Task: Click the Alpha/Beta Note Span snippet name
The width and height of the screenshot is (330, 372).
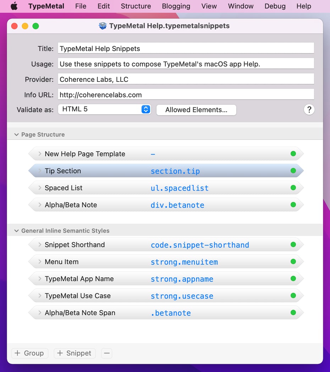Action: (x=80, y=313)
